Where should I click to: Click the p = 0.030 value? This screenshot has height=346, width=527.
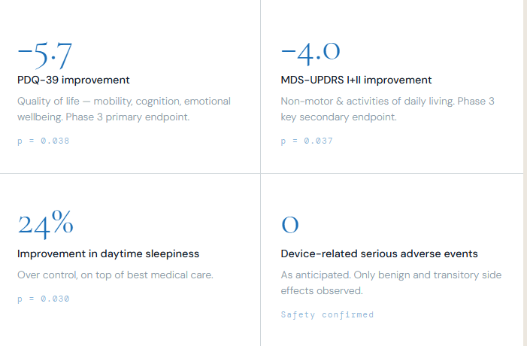43,299
